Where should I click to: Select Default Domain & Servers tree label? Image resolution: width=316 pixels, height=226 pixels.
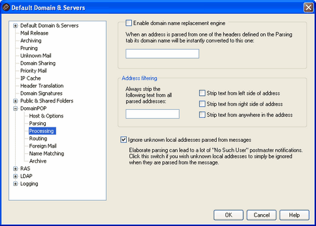[x=50, y=26]
